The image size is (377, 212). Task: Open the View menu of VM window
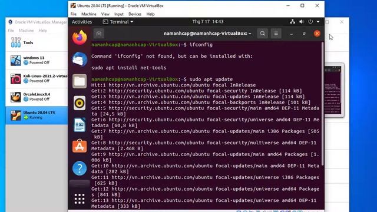(x=105, y=14)
